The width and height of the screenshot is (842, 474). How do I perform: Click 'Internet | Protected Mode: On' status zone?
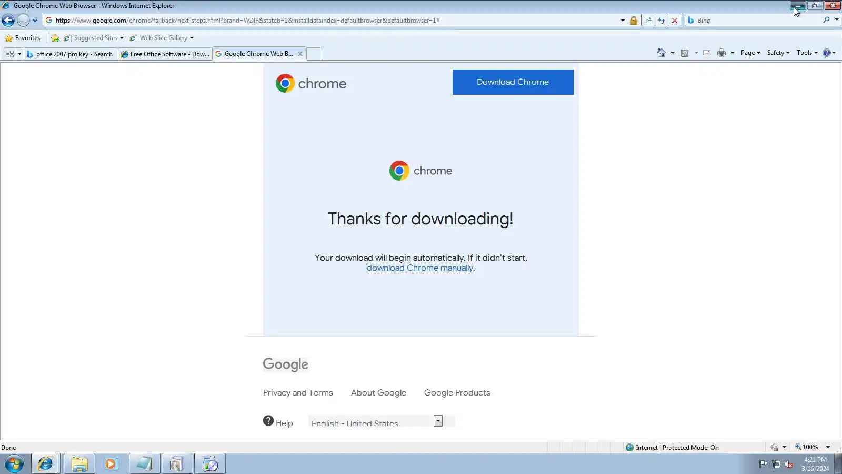coord(672,448)
